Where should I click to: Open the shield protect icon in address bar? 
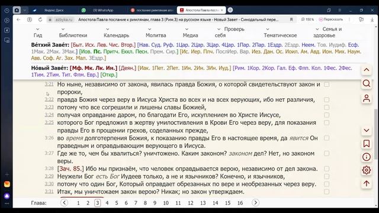click(30, 20)
